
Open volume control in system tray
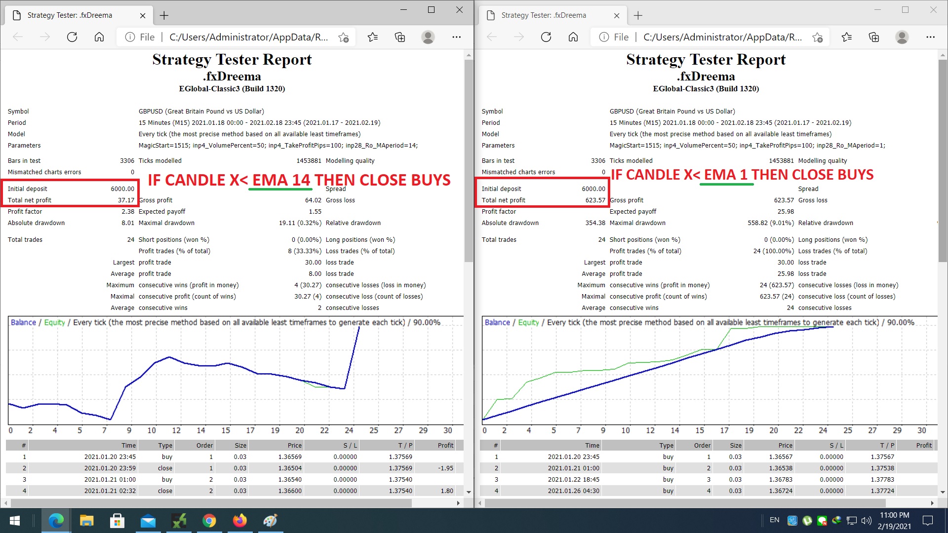(867, 520)
